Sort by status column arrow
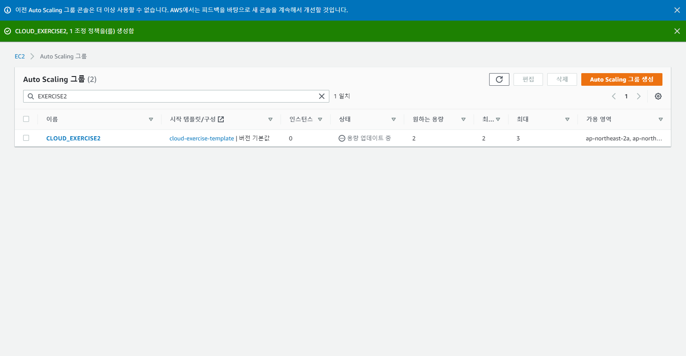 pos(394,119)
